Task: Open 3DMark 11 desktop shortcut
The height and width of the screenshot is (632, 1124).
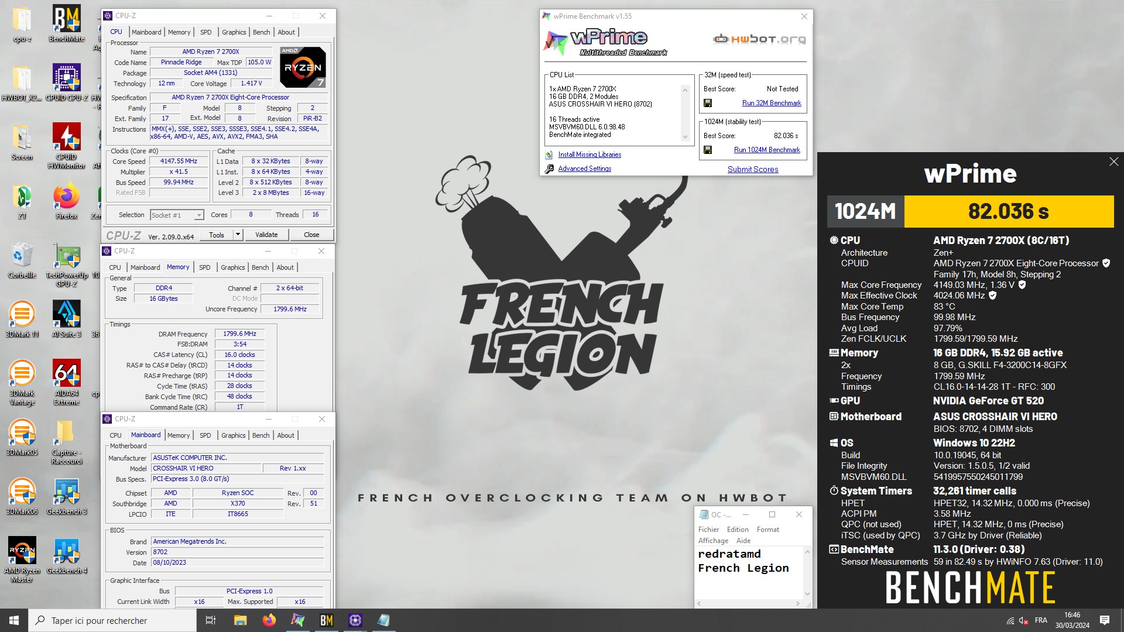Action: (22, 320)
